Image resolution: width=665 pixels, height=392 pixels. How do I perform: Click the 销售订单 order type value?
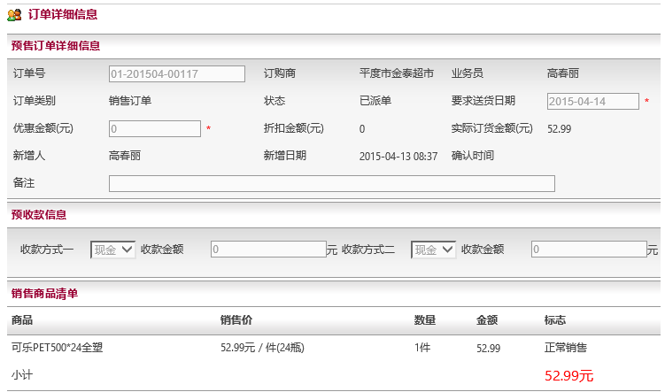tap(130, 101)
